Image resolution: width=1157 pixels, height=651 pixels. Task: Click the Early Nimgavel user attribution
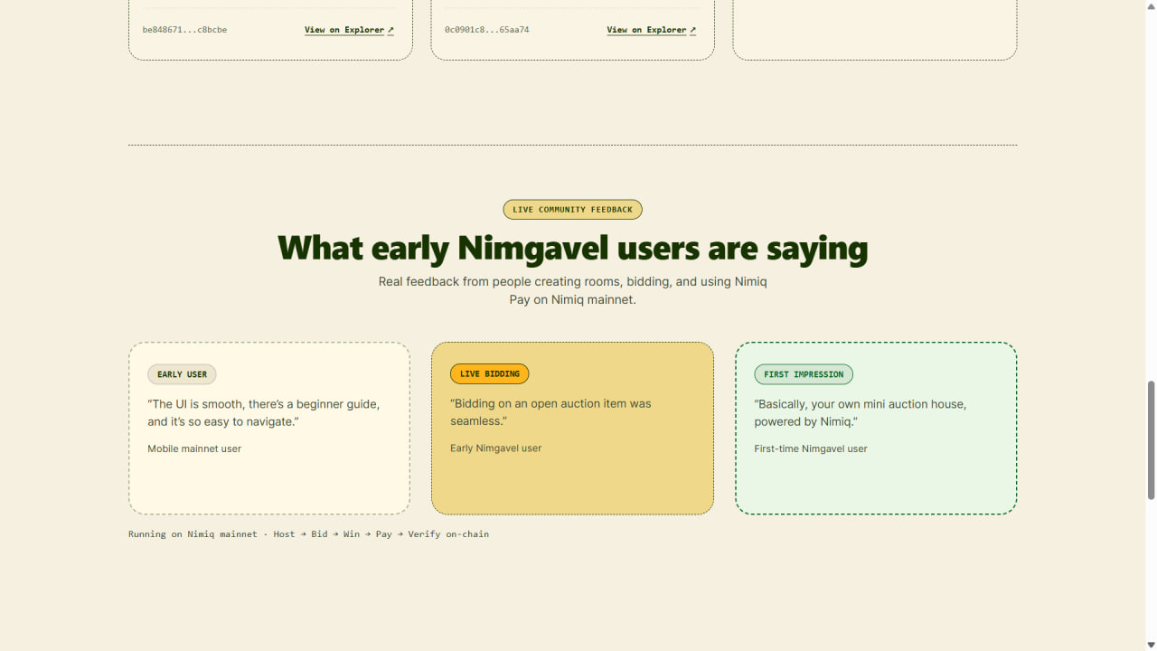495,448
